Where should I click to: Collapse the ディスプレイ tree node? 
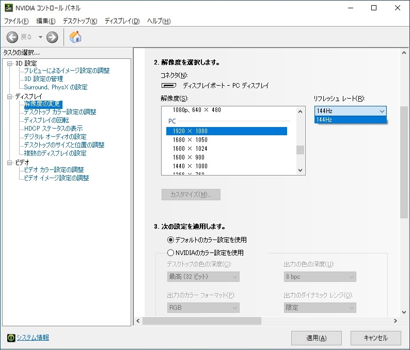(10, 97)
